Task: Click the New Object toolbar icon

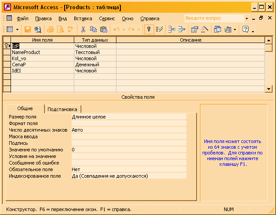Action: [228, 29]
